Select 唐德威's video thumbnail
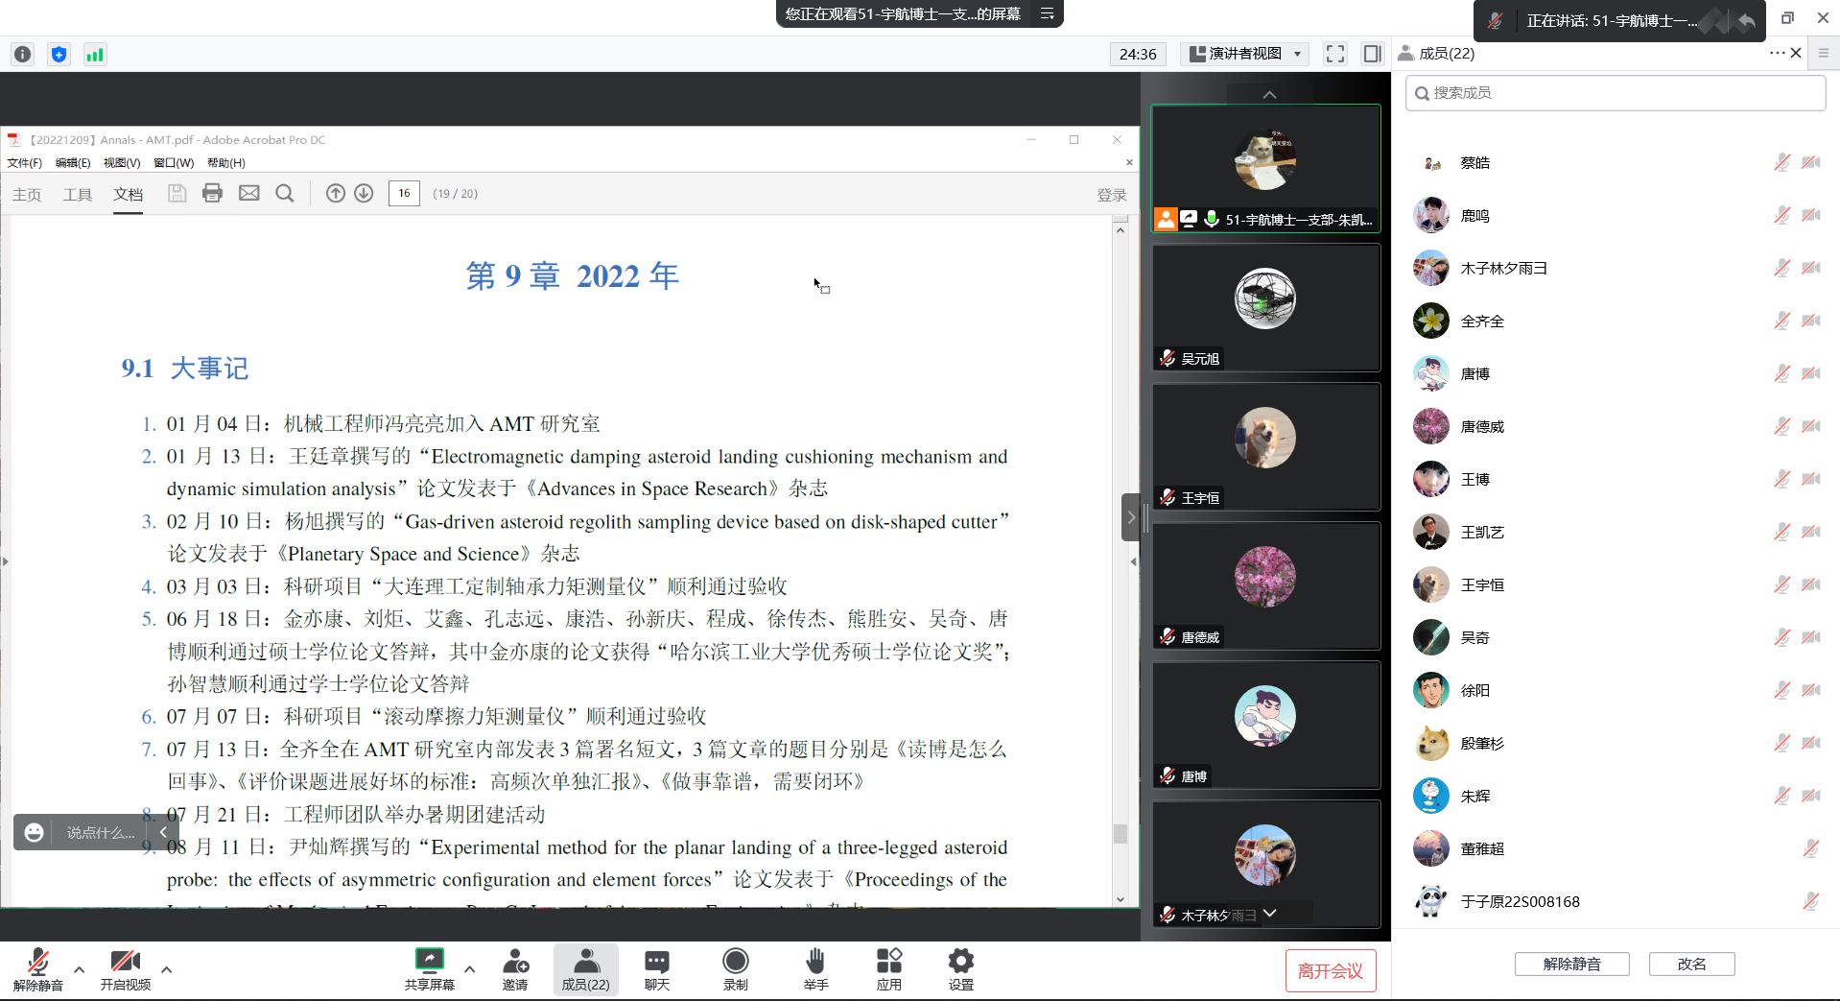 [x=1266, y=585]
